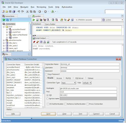The width and height of the screenshot is (126, 123).
Task: Select the mysql5 row in connection list
Action: point(24,103)
